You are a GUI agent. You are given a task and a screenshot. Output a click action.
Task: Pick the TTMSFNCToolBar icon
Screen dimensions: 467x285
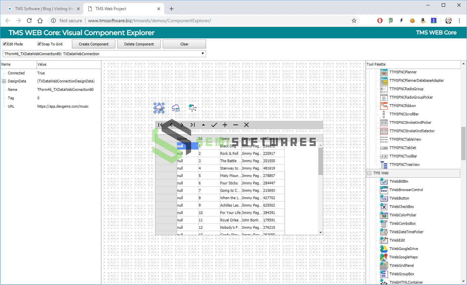tap(384, 156)
